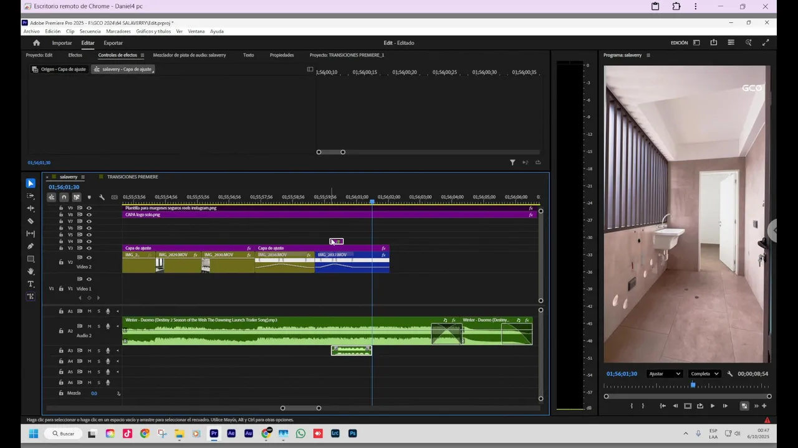This screenshot has width=798, height=448.
Task: Open Program salaverry panel menu
Action: [x=648, y=55]
